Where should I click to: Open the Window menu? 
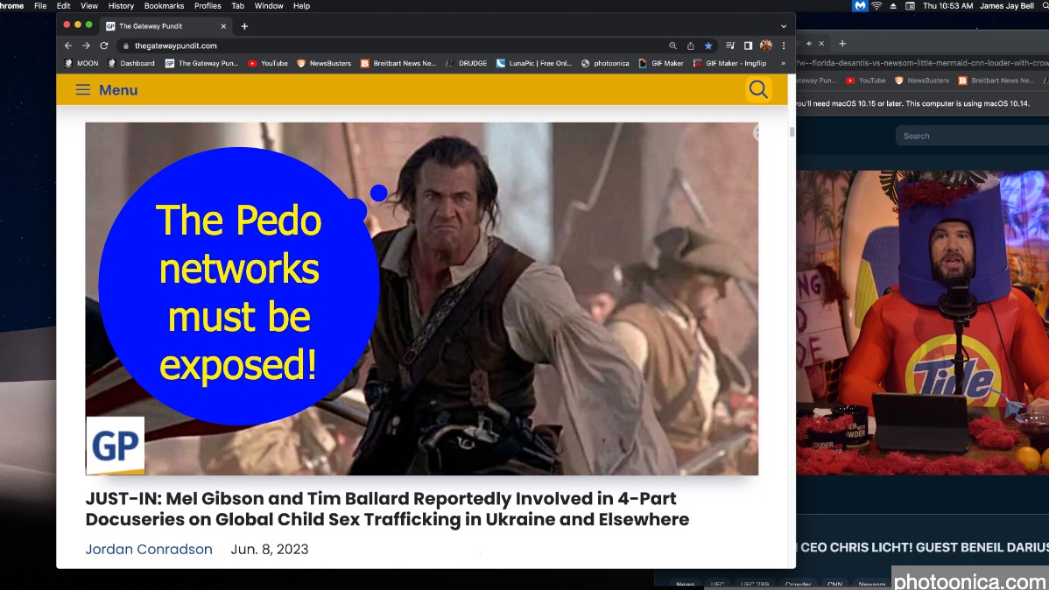pyautogui.click(x=269, y=6)
